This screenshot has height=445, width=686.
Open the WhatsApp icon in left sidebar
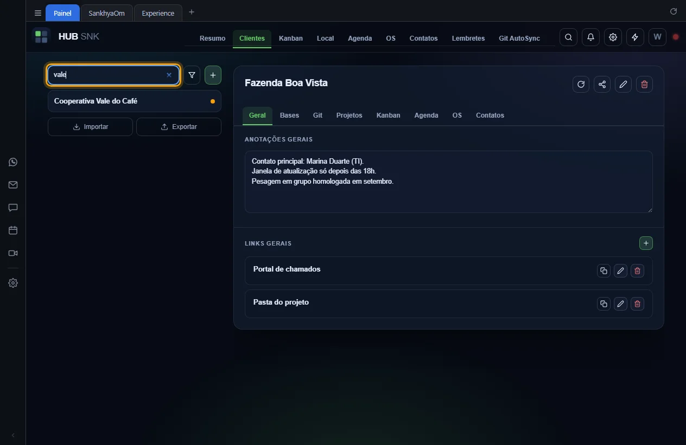pos(13,162)
